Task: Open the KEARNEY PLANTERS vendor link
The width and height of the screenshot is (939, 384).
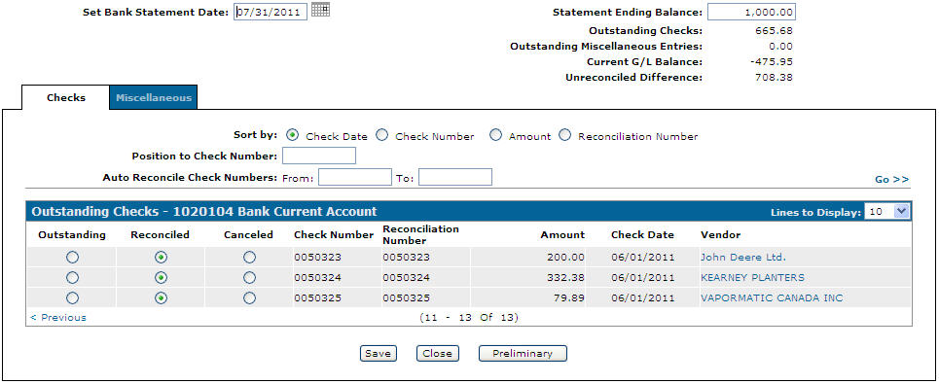Action: (752, 277)
